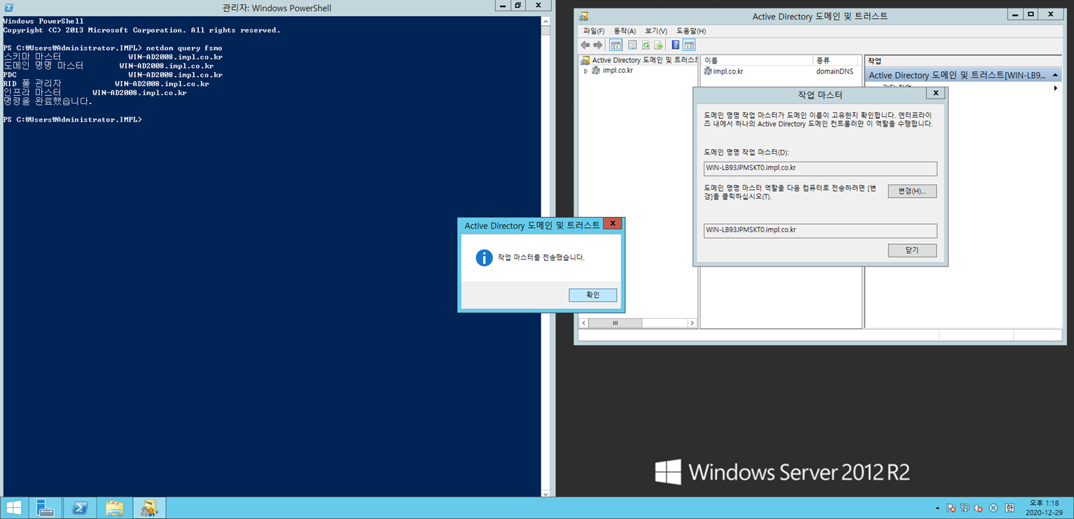Screen dimensions: 1074x519
Task: Click 확인 in the transfer message dialog
Action: [593, 295]
